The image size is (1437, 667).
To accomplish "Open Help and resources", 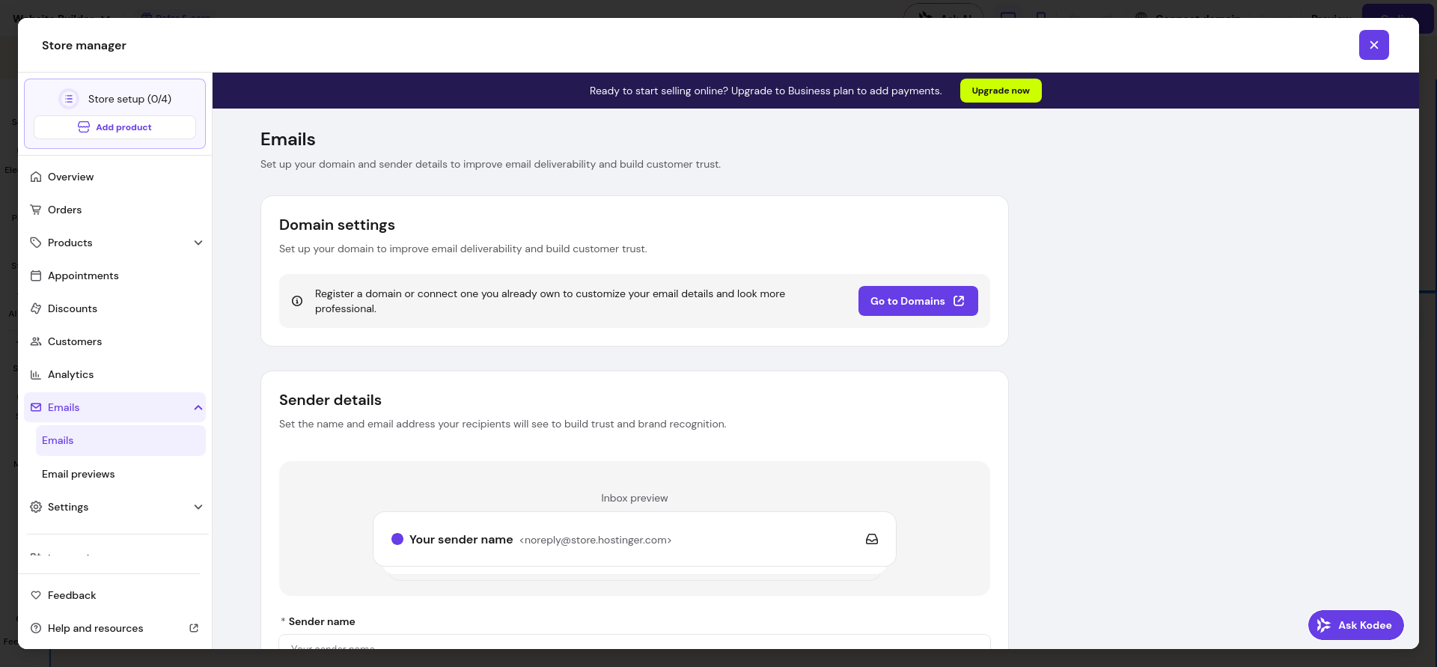I will click(115, 628).
